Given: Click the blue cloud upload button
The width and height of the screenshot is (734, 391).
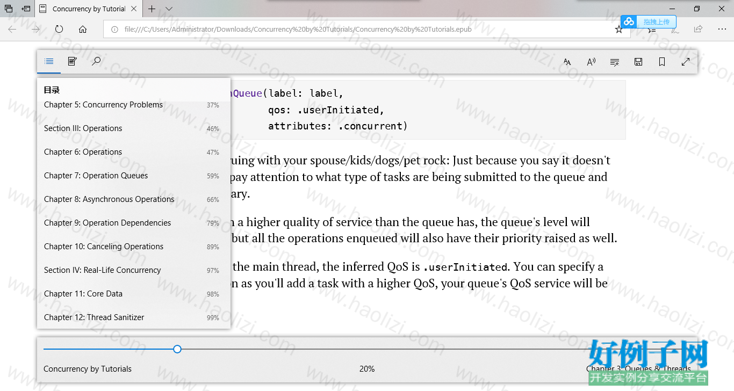Looking at the screenshot, I should [x=648, y=21].
